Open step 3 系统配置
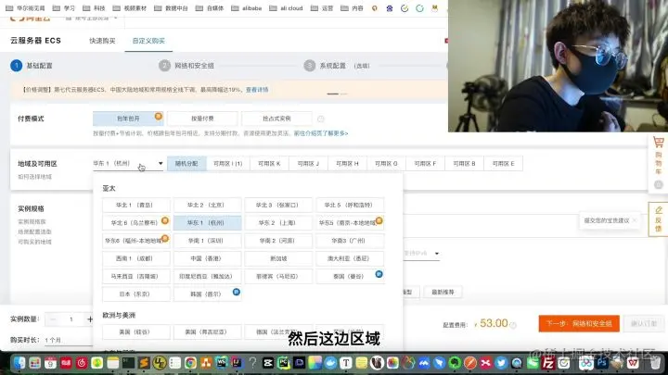This screenshot has height=375, width=668. [337, 66]
